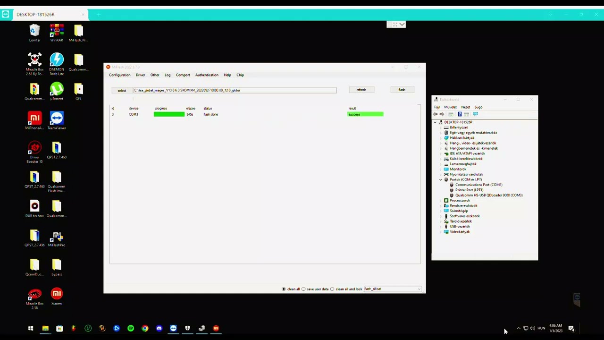Select Qualcomm HS-USB QDLoader 9008 (COM3) device
Viewport: 604px width, 340px height.
pyautogui.click(x=488, y=195)
